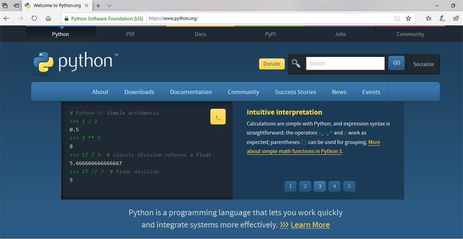Viewport: 463px width, 239px height.
Task: Open the Downloads menu
Action: (139, 92)
